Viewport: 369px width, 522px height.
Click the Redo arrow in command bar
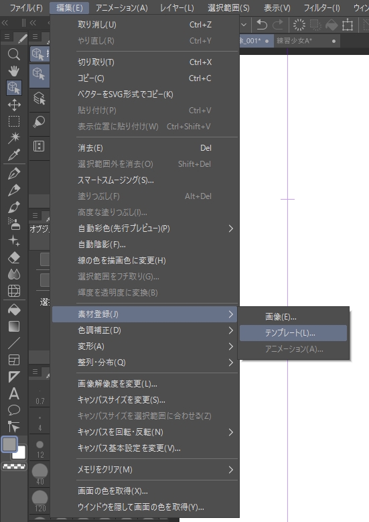278,25
